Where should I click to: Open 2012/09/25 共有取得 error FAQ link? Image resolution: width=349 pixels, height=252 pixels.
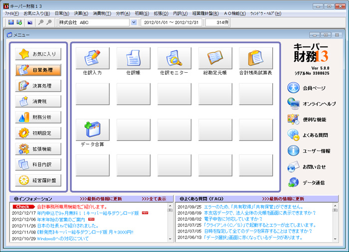[253, 207]
